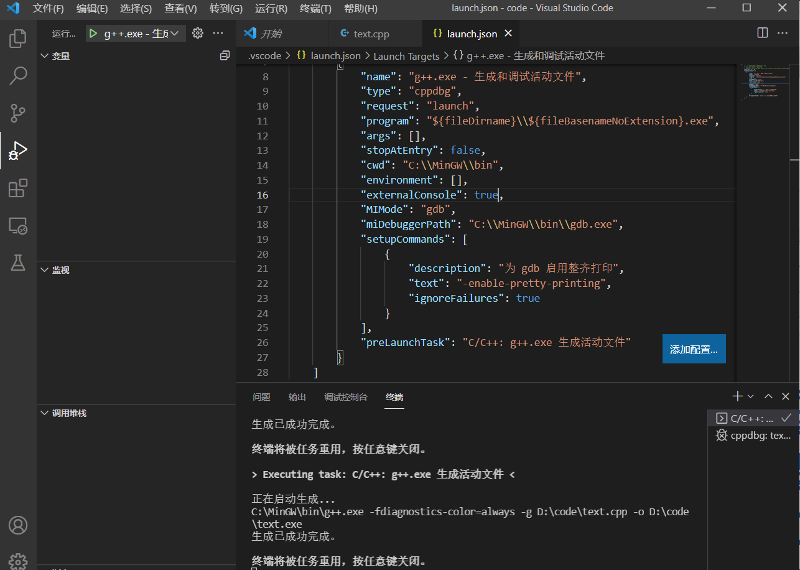
Task: Start debugging with the green play icon
Action: coord(93,33)
